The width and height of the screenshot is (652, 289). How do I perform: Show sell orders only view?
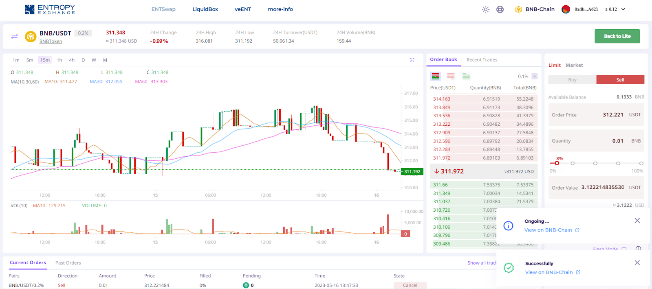click(451, 76)
